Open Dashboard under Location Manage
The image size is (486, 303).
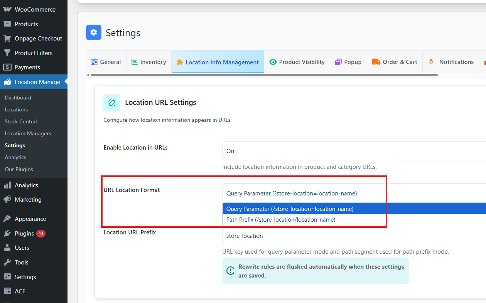coord(18,98)
